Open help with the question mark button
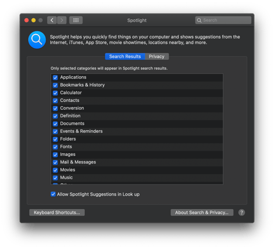The width and height of the screenshot is (274, 249). 242,213
